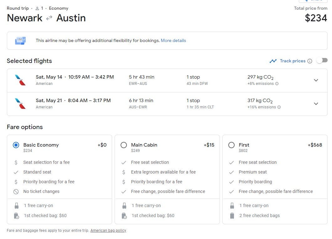Enable the Track prices toggle
332x239 pixels.
tap(322, 60)
